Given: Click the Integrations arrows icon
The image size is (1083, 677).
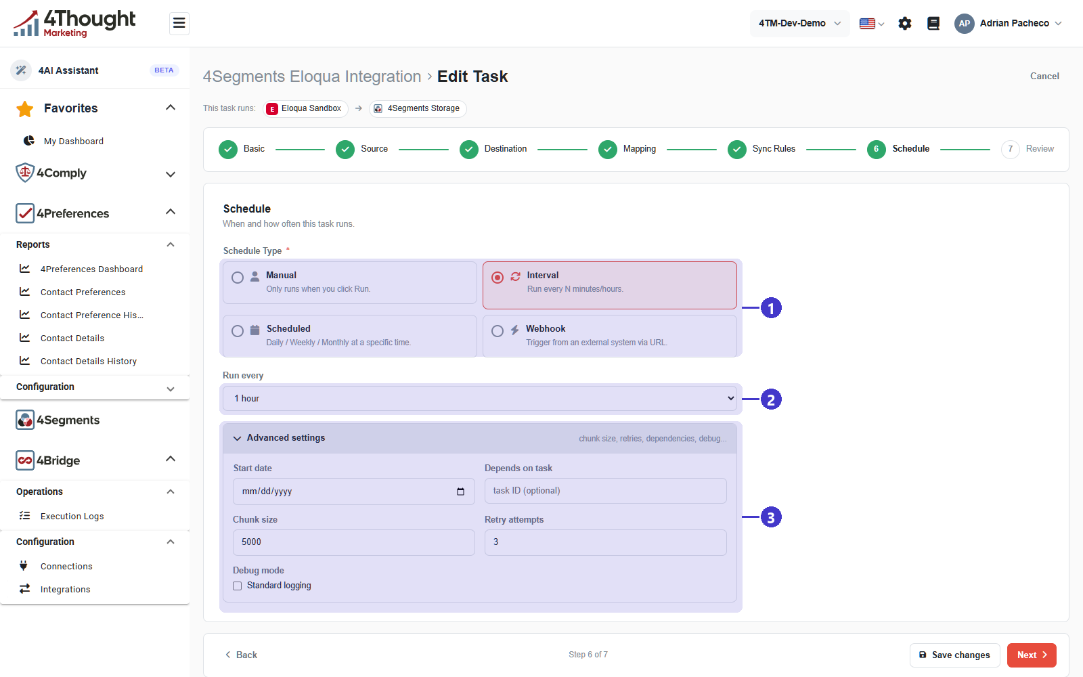Looking at the screenshot, I should coord(25,589).
